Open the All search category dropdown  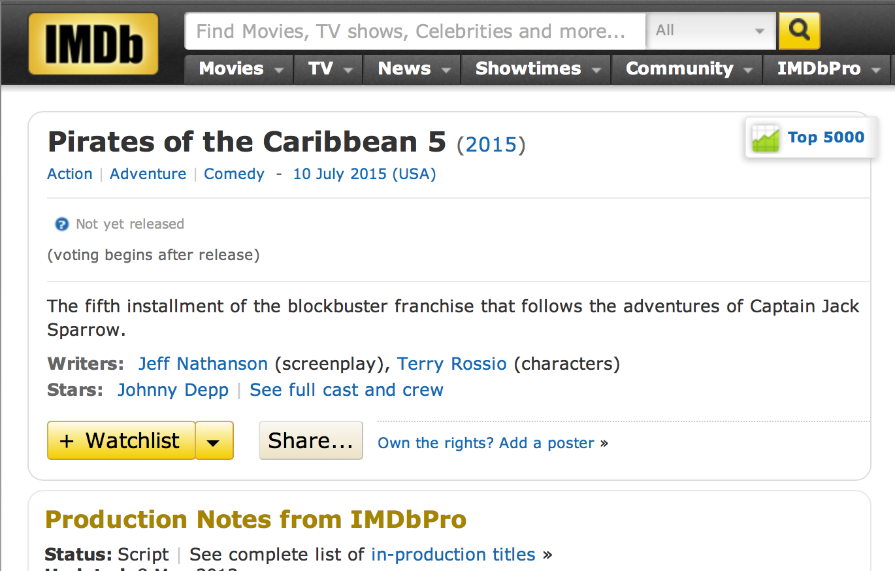711,31
